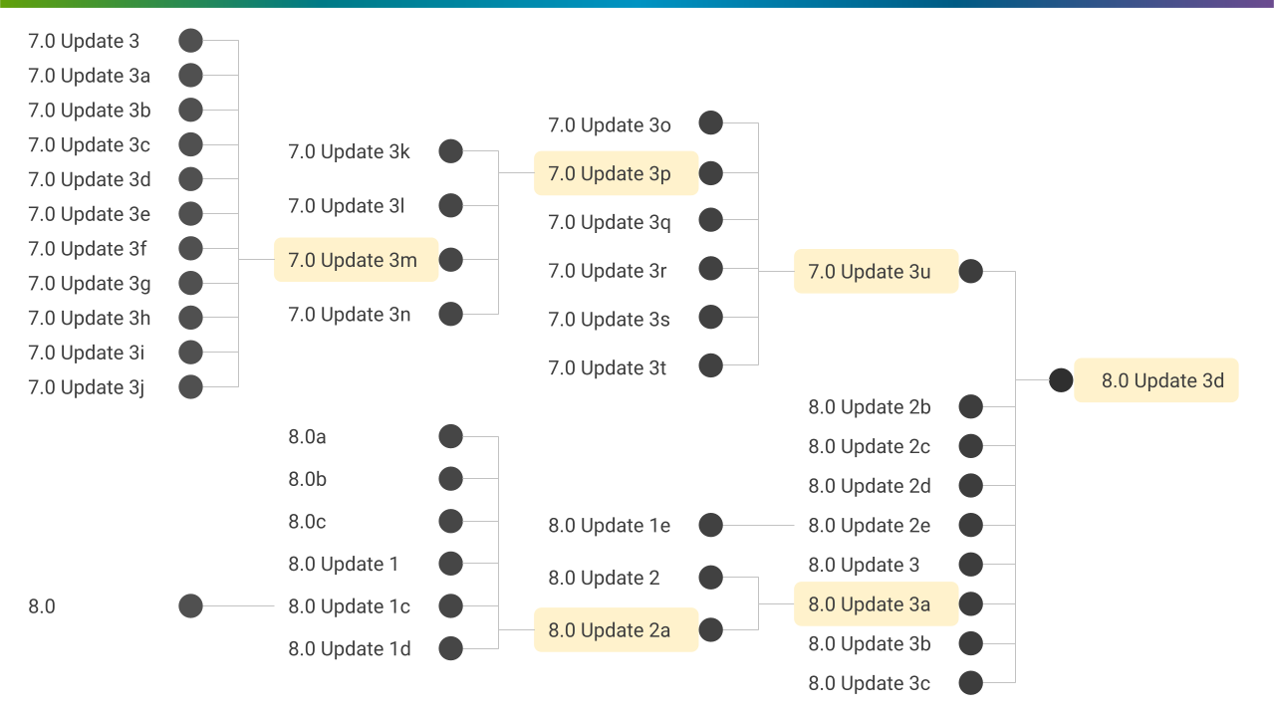Click the dot beside 7.0 Update 3
1274x716 pixels.
click(190, 41)
